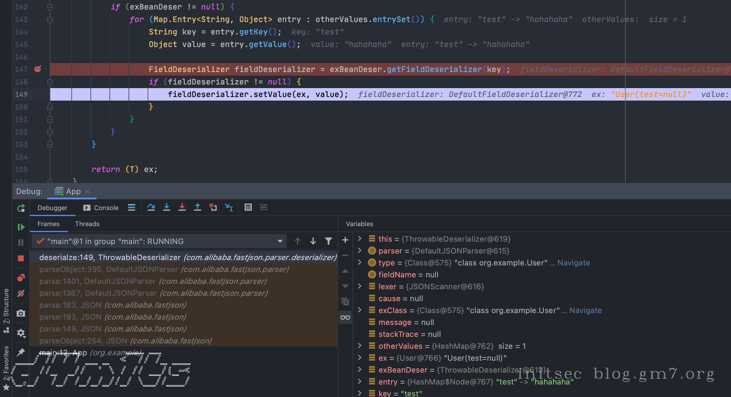Expand the otherValues HashMap variable

(360, 346)
